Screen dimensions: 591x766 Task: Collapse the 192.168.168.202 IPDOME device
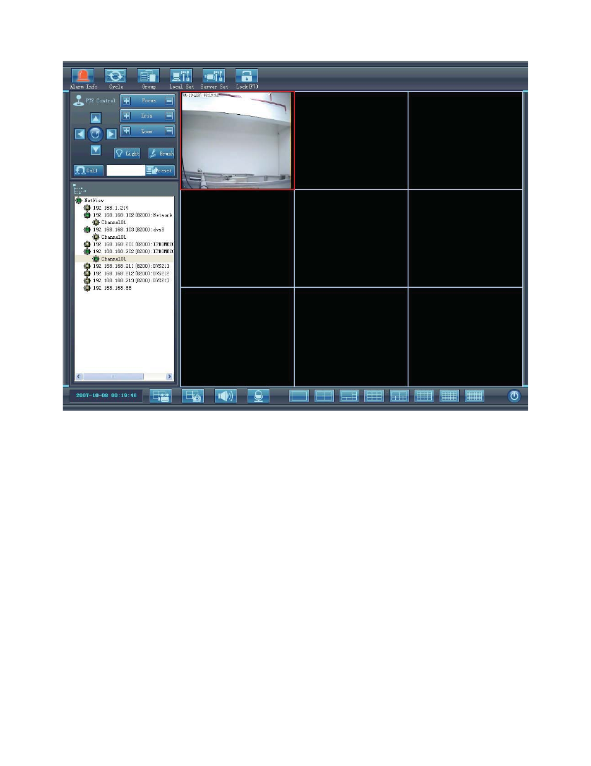click(87, 251)
